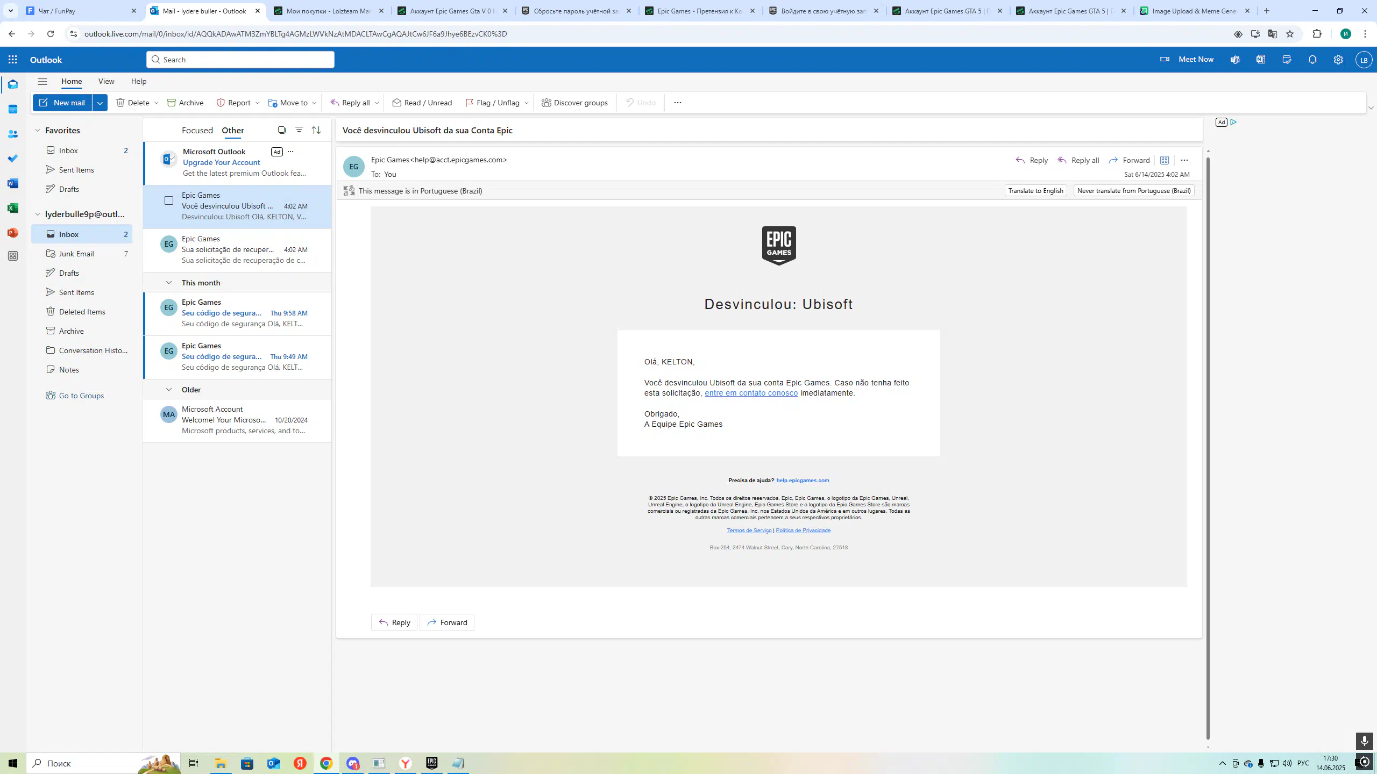Viewport: 1377px width, 774px height.
Task: Open the New mail dropdown arrow
Action: pos(100,103)
